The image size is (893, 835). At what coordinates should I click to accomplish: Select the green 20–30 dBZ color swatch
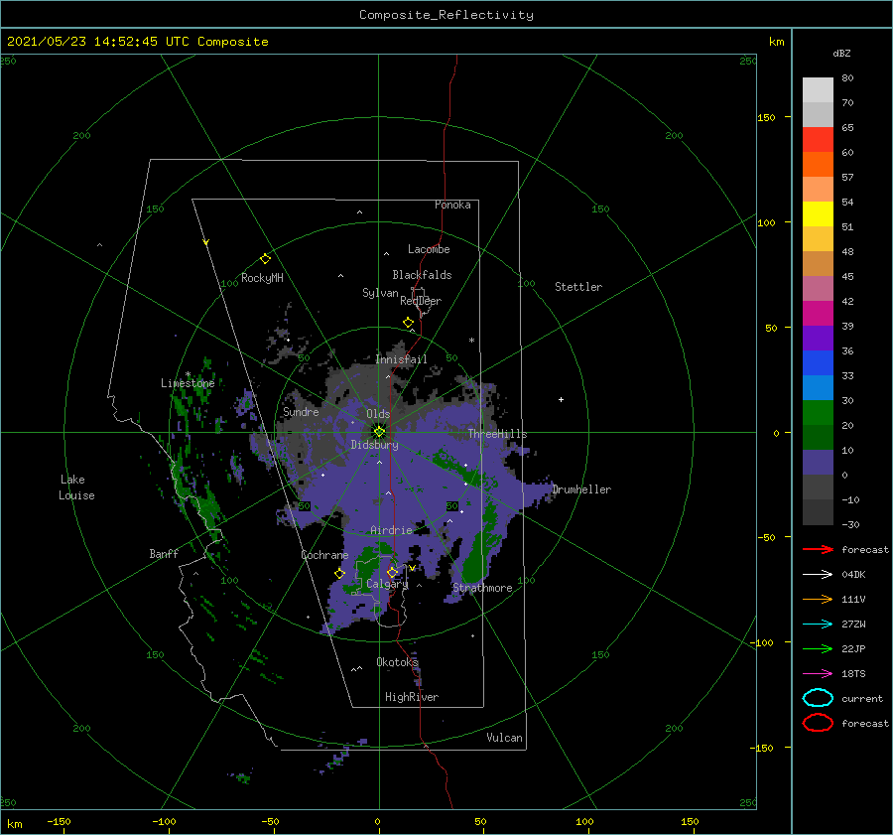click(x=818, y=413)
